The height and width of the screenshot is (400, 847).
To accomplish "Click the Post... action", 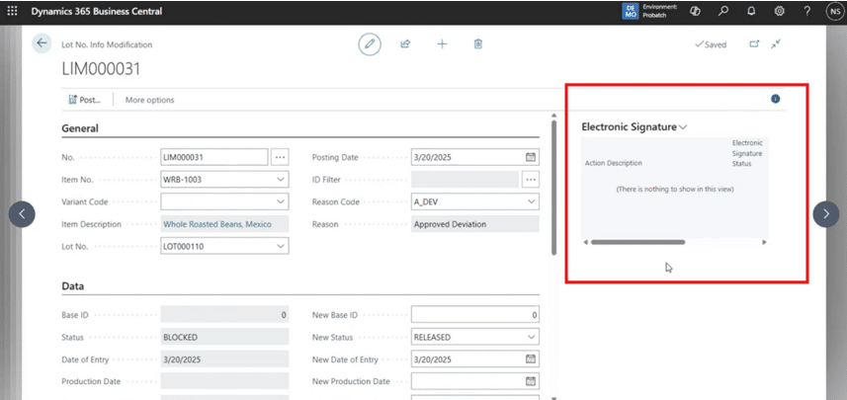I will (x=85, y=100).
